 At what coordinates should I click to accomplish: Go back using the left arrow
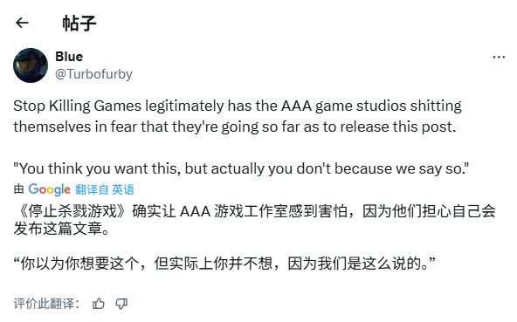click(x=22, y=23)
